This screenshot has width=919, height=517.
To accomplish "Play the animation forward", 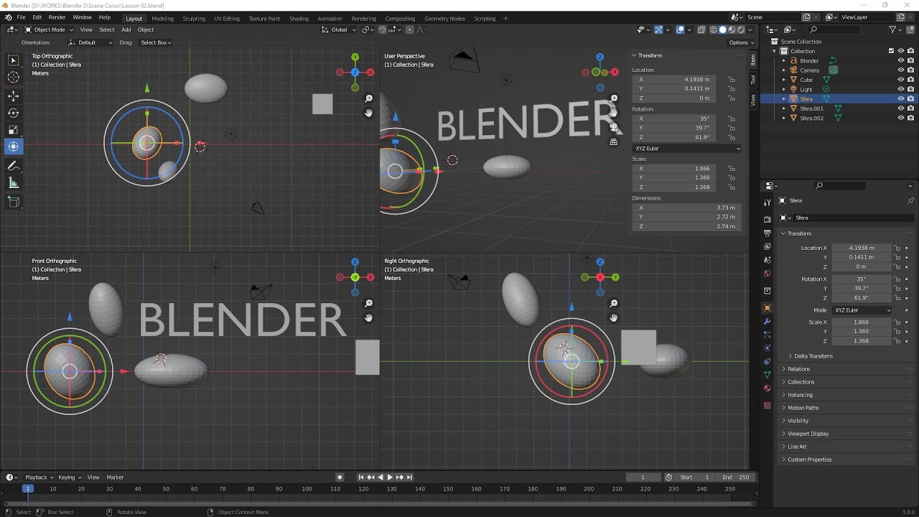I will pyautogui.click(x=390, y=477).
